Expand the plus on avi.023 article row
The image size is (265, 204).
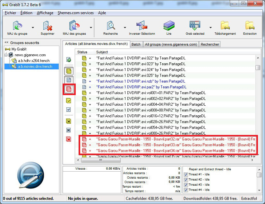click(90, 64)
